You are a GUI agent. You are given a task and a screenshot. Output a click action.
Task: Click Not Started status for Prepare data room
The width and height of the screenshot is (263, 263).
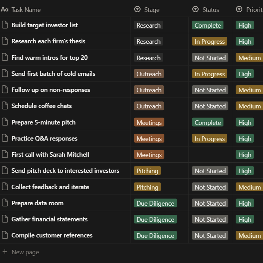(x=210, y=203)
